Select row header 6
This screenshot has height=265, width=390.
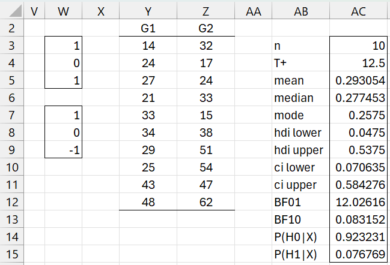12,98
